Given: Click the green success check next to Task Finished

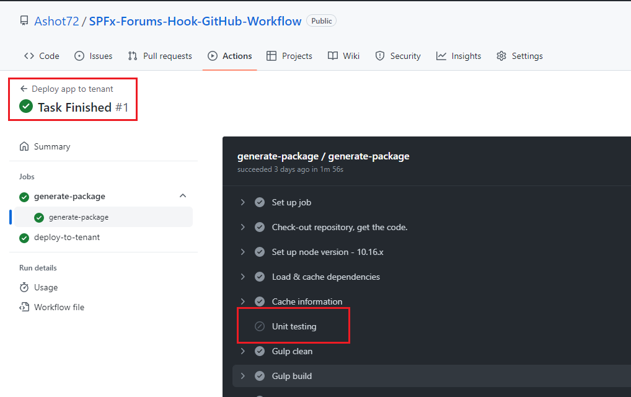Looking at the screenshot, I should pyautogui.click(x=26, y=107).
